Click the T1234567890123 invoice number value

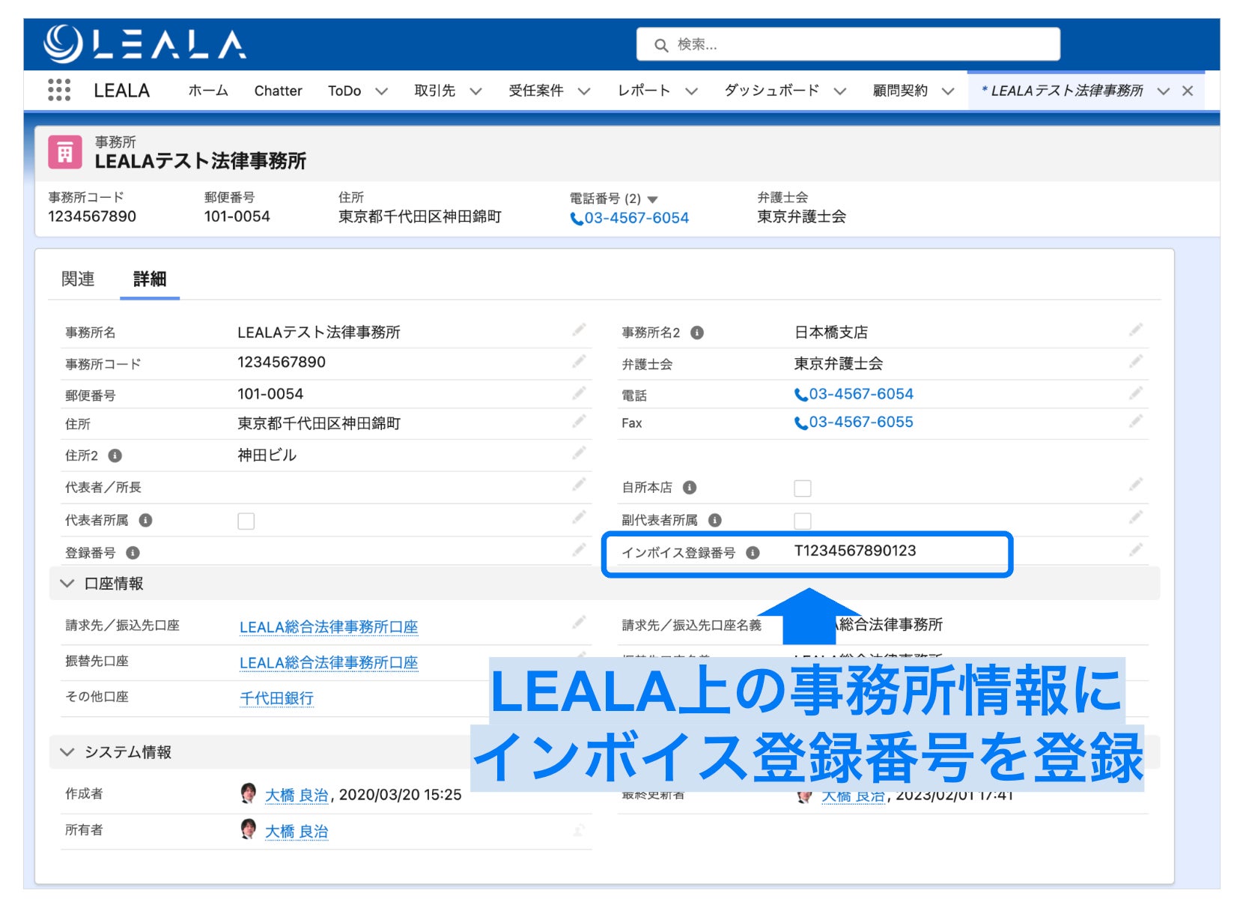click(x=855, y=551)
